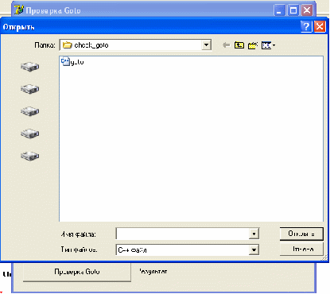Go up one folder level
Image resolution: width=330 pixels, height=294 pixels.
(239, 45)
